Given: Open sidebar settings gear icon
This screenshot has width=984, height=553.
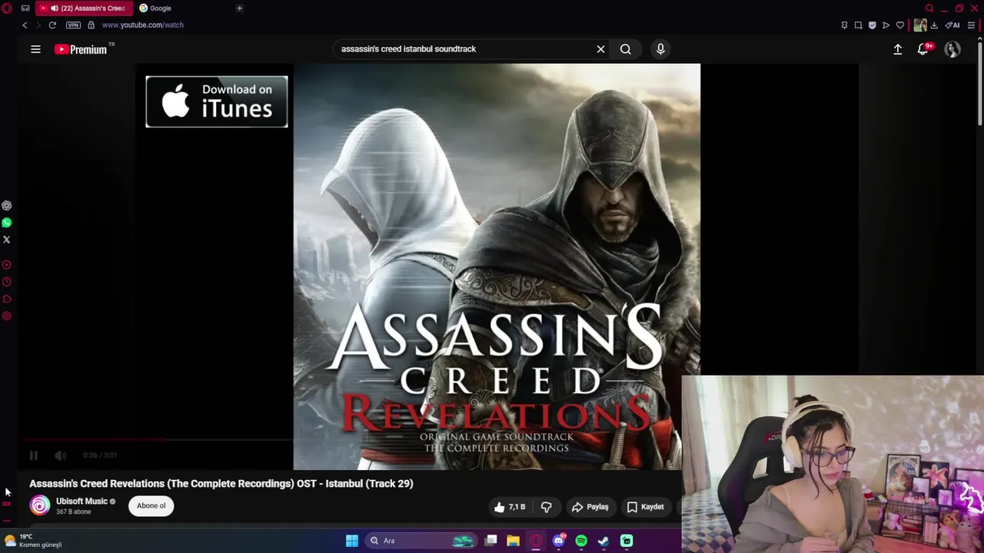Looking at the screenshot, I should tap(7, 316).
